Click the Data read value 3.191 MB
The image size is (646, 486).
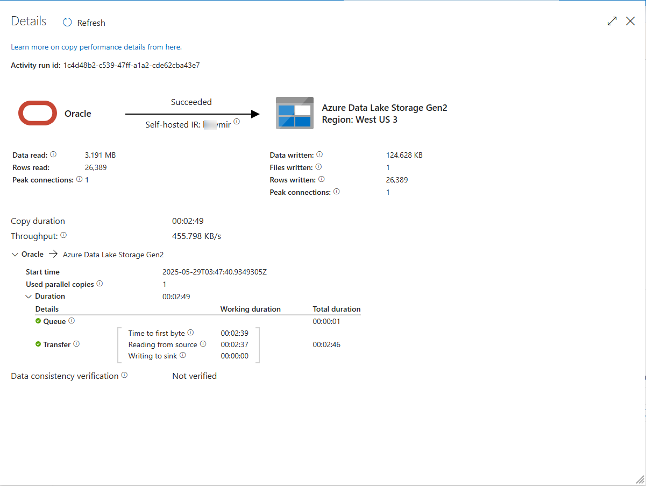(x=100, y=155)
